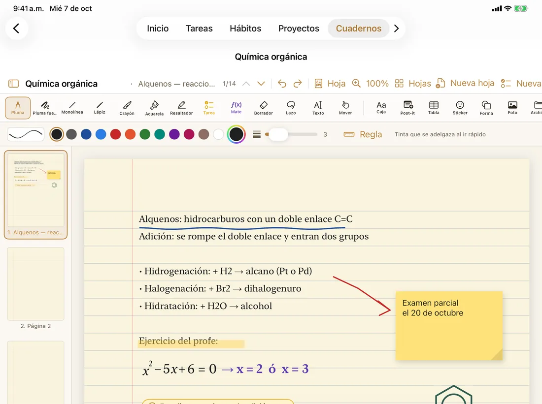Screen dimensions: 542x404
Task: Open the Hábitos tab
Action: tap(245, 29)
